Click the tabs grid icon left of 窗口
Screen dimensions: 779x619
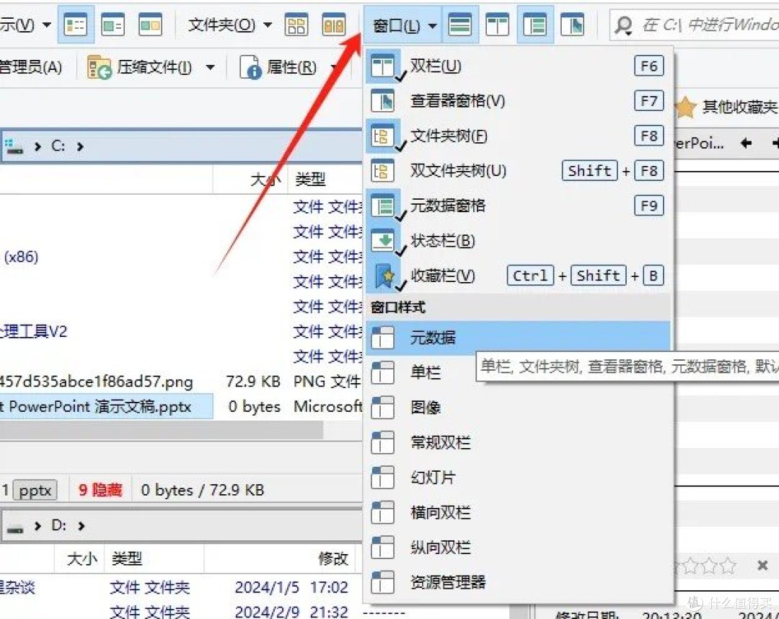point(334,24)
